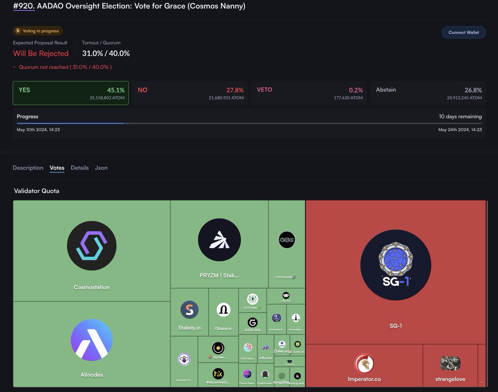Select the NO vote result card

190,93
